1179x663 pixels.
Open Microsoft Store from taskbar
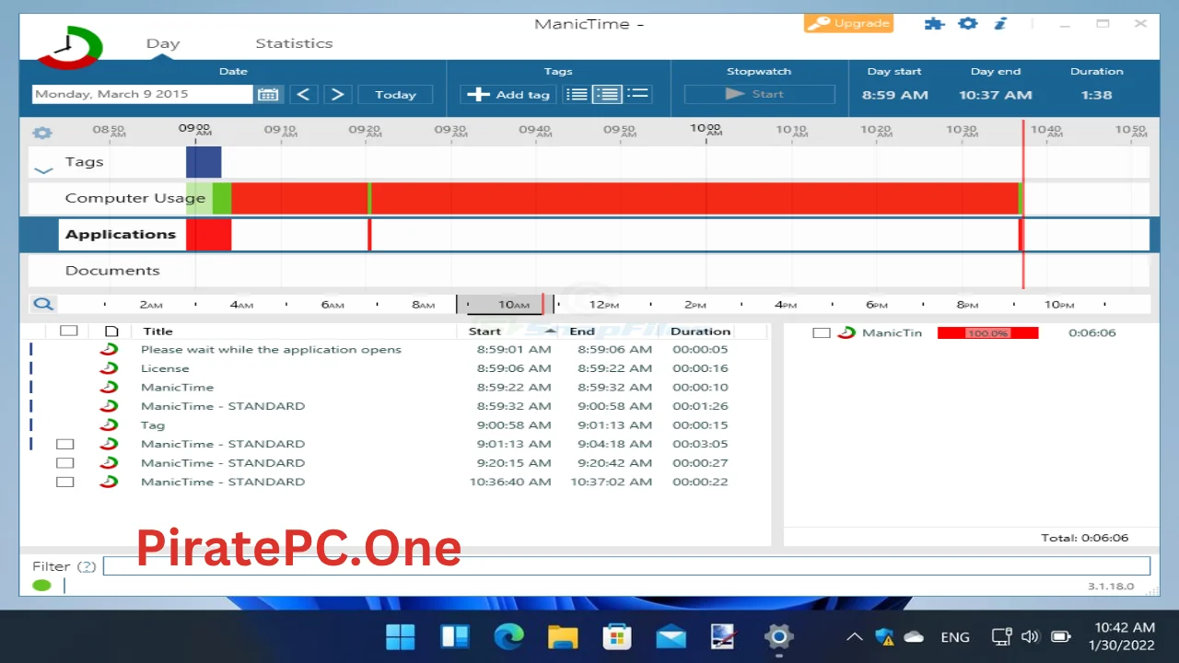pyautogui.click(x=616, y=636)
